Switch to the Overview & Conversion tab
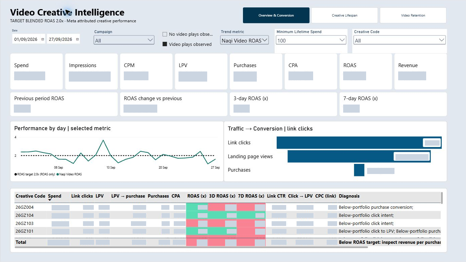 pyautogui.click(x=276, y=15)
